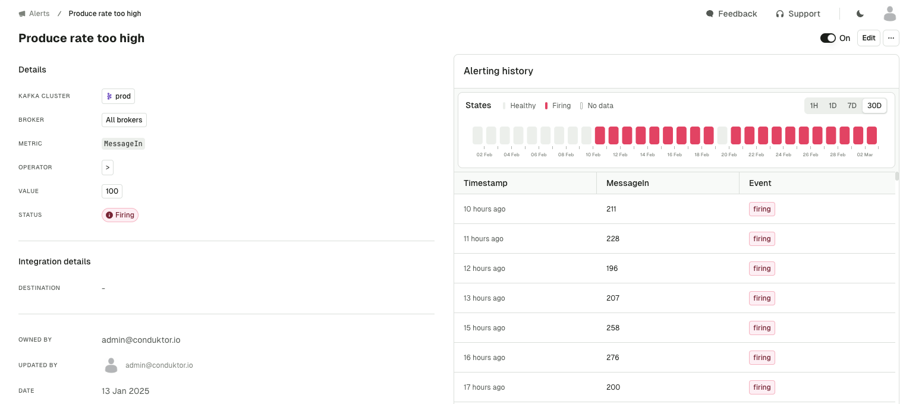
Task: Click the firing badge in 13 hours ago row
Action: tap(762, 298)
